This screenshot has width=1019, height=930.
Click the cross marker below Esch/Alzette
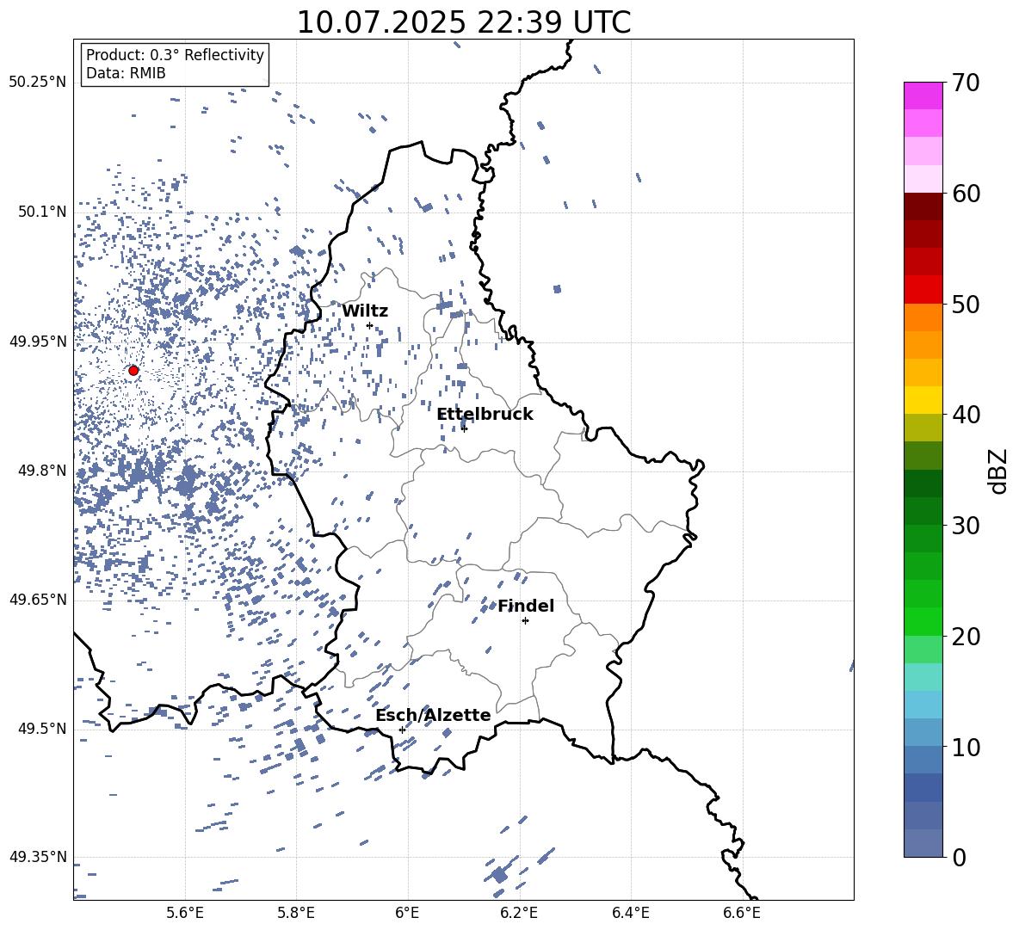tap(402, 730)
